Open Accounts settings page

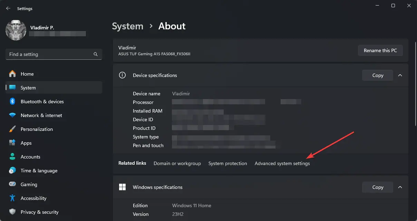(54, 157)
